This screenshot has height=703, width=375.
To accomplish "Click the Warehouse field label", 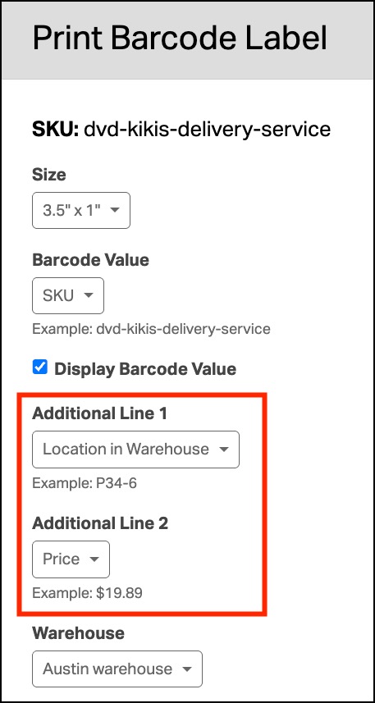I will [x=79, y=633].
